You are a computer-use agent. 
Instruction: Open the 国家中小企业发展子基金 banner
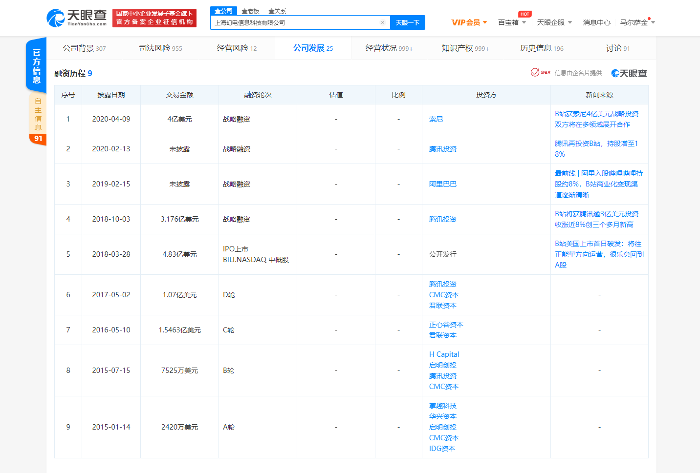154,18
